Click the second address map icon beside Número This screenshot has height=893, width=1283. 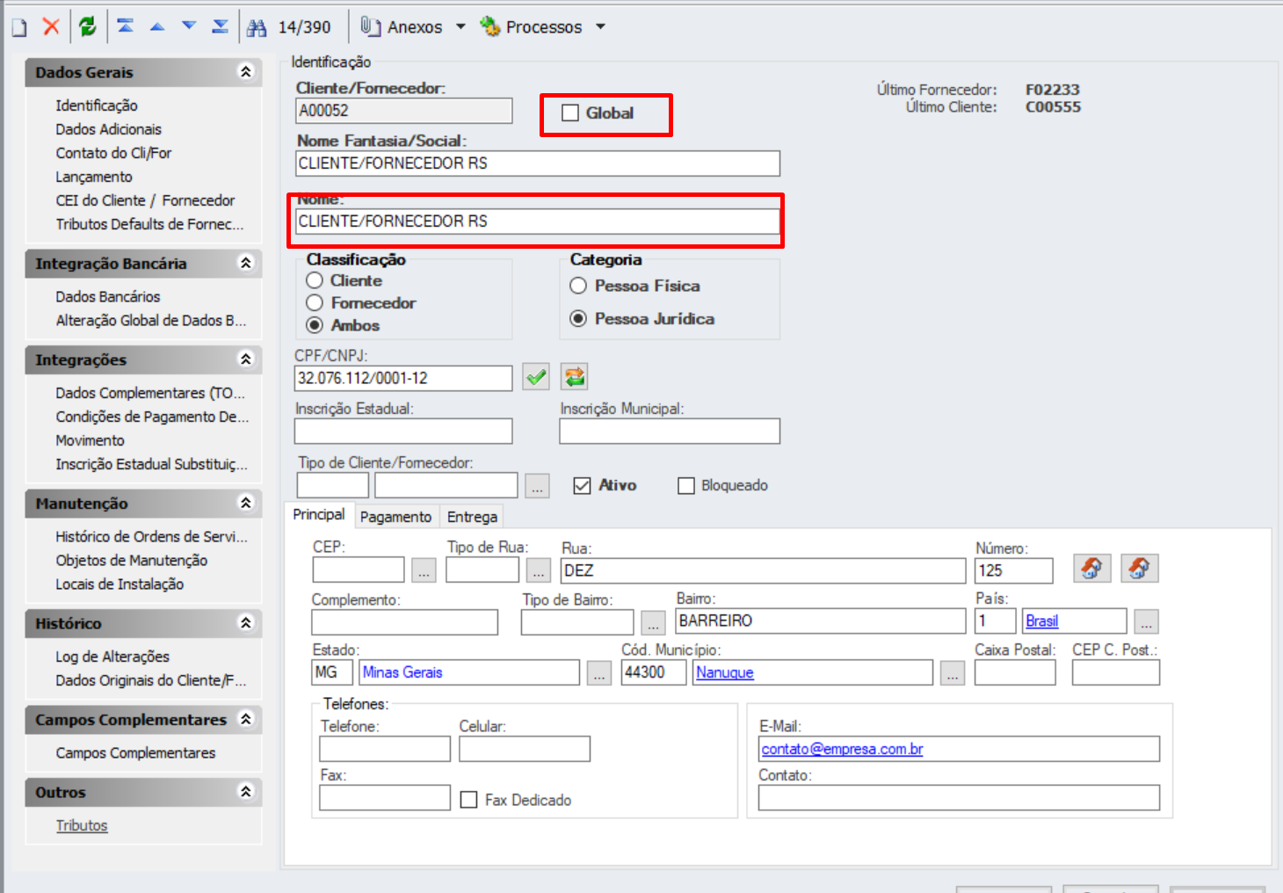coord(1139,569)
